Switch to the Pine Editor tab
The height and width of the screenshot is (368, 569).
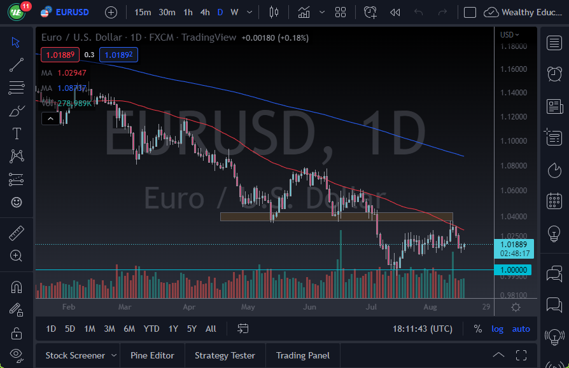(152, 355)
